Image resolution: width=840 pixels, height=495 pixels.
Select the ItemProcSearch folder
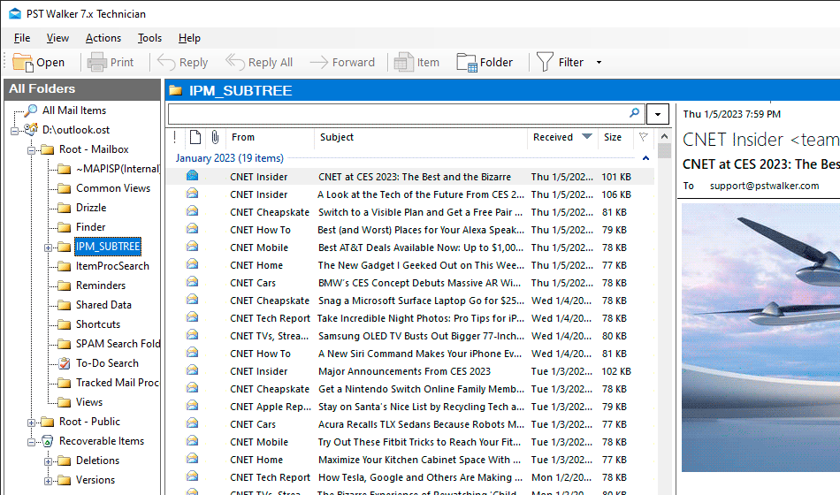click(112, 266)
